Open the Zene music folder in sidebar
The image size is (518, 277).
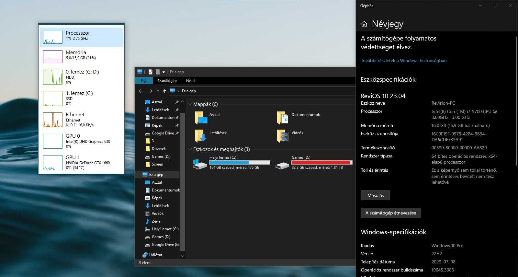[156, 221]
